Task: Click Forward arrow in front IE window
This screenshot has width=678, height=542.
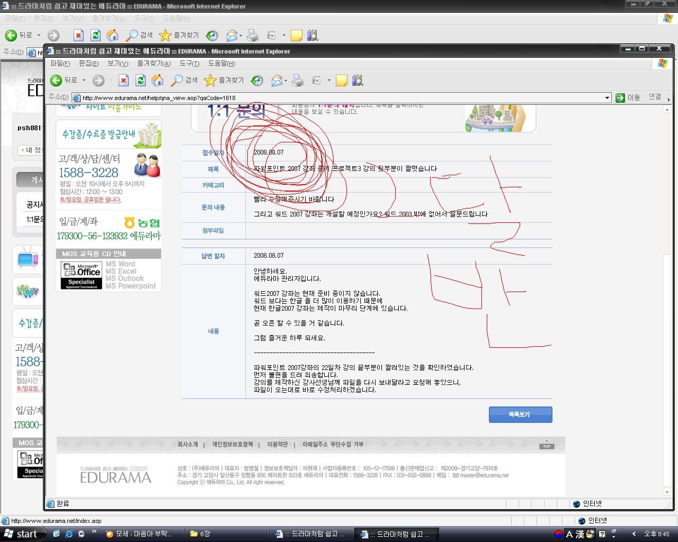Action: pos(99,80)
